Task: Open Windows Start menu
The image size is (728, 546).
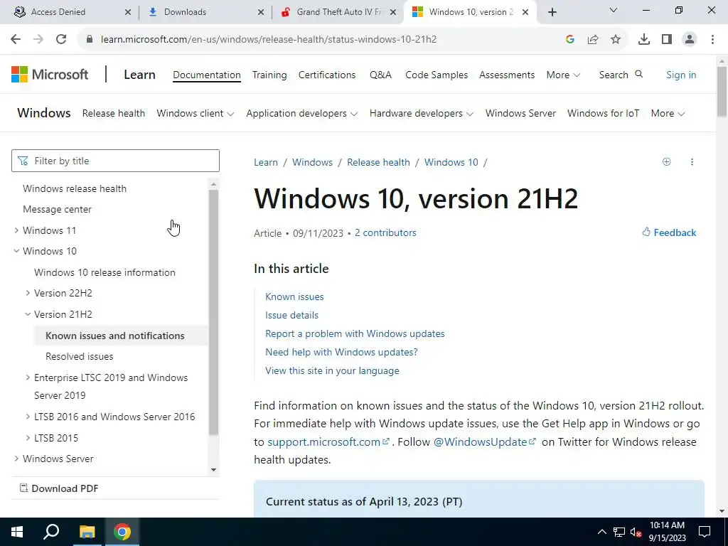Action: tap(17, 532)
